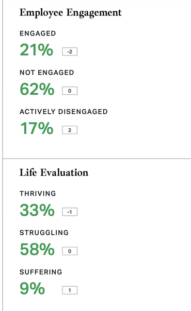Viewport: 191px width, 311px height.
Task: Click the 1 change badge beside Suffering
Action: 70,291
